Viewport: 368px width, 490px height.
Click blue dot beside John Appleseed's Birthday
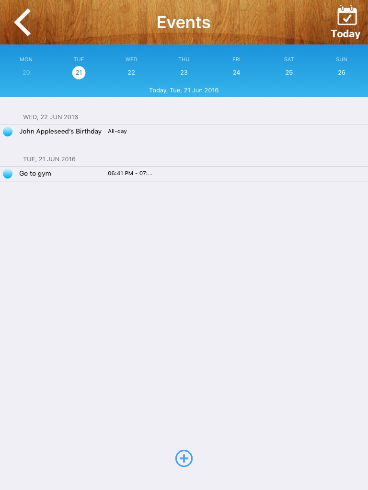pos(8,132)
